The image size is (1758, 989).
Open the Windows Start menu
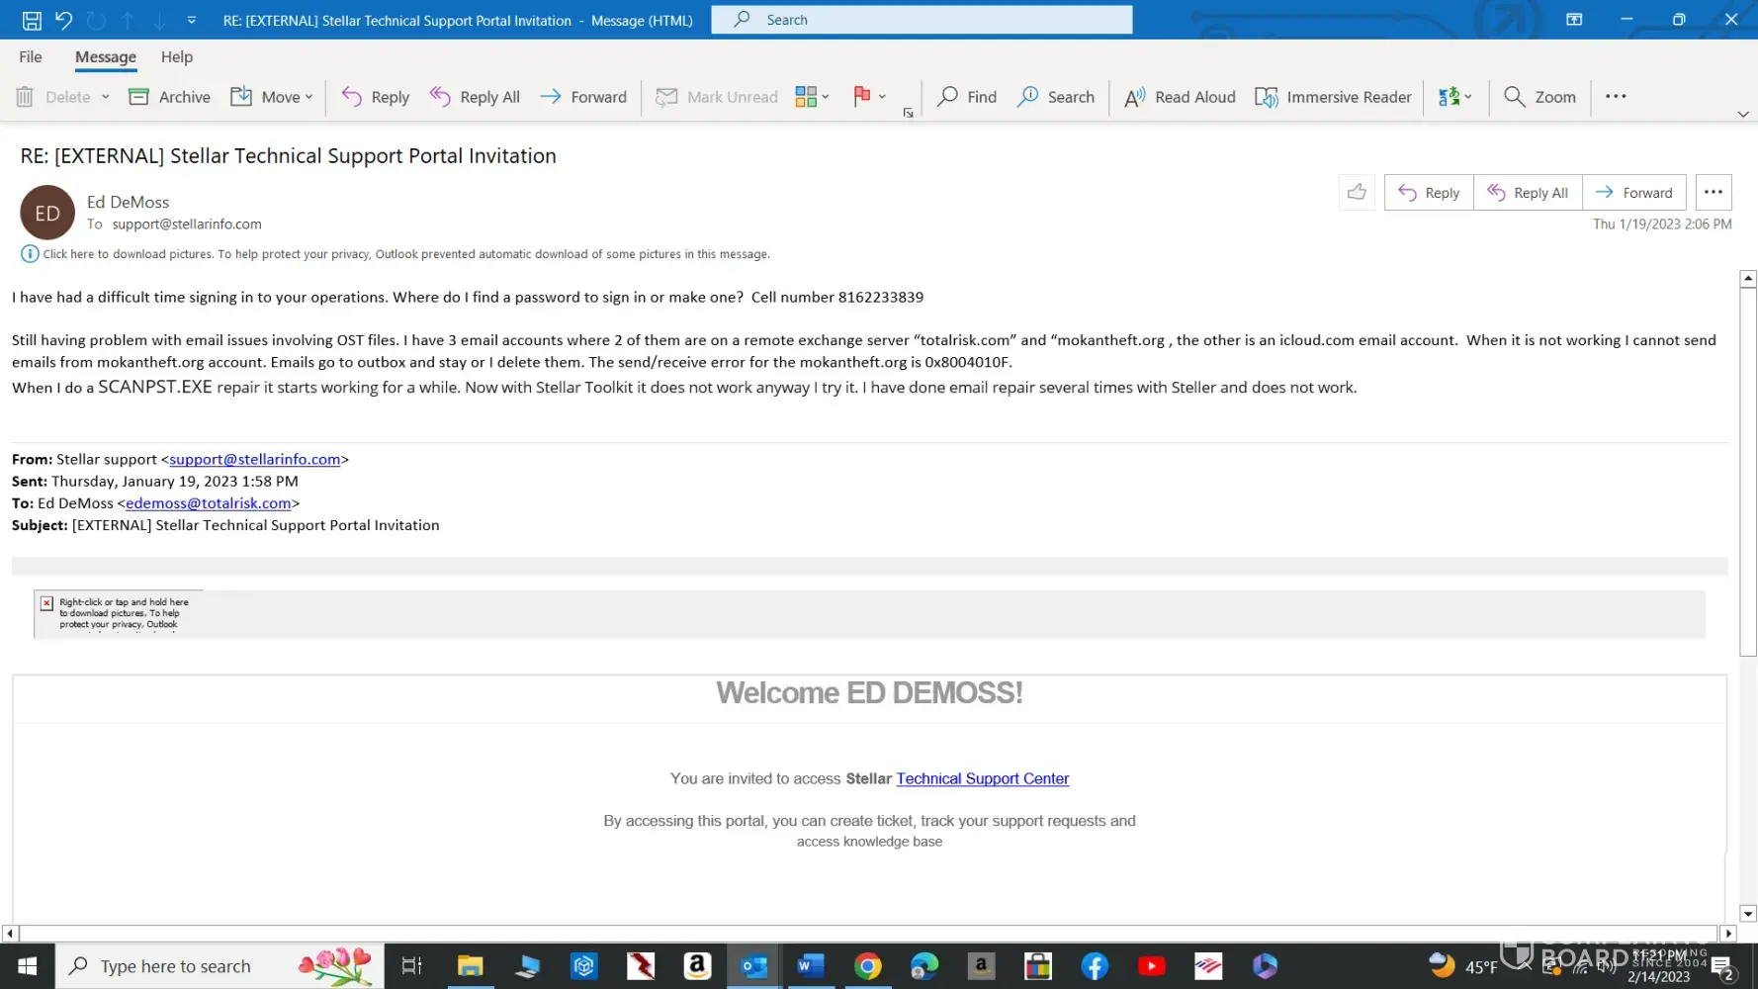tap(28, 966)
